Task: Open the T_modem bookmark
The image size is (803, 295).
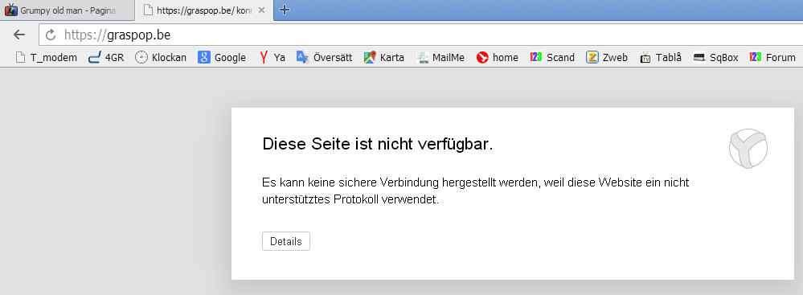Action: coord(47,57)
